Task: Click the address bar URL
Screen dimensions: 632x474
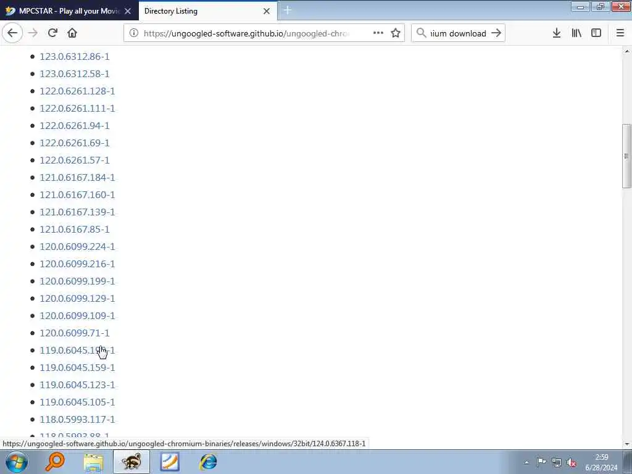Action: (x=246, y=33)
